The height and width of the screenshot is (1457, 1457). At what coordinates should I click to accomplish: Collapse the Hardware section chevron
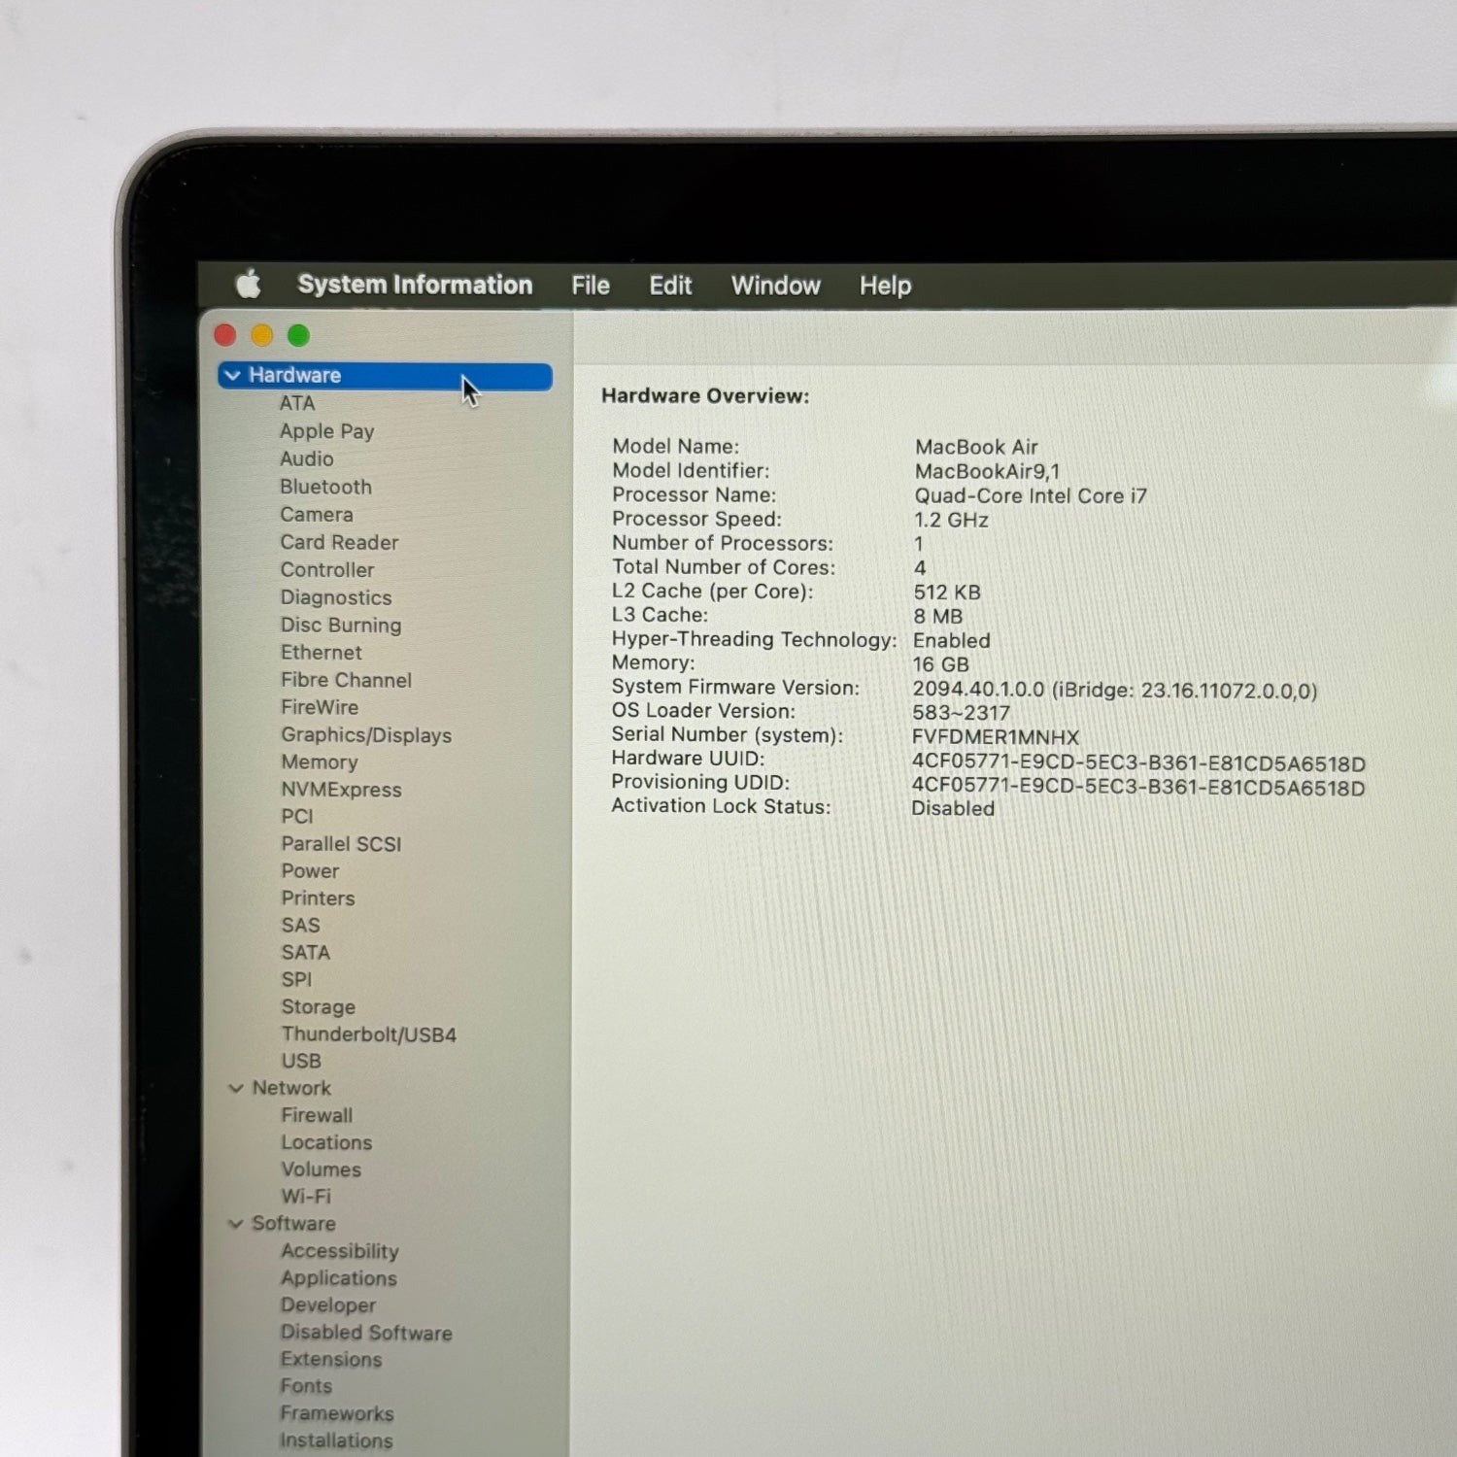coord(233,376)
